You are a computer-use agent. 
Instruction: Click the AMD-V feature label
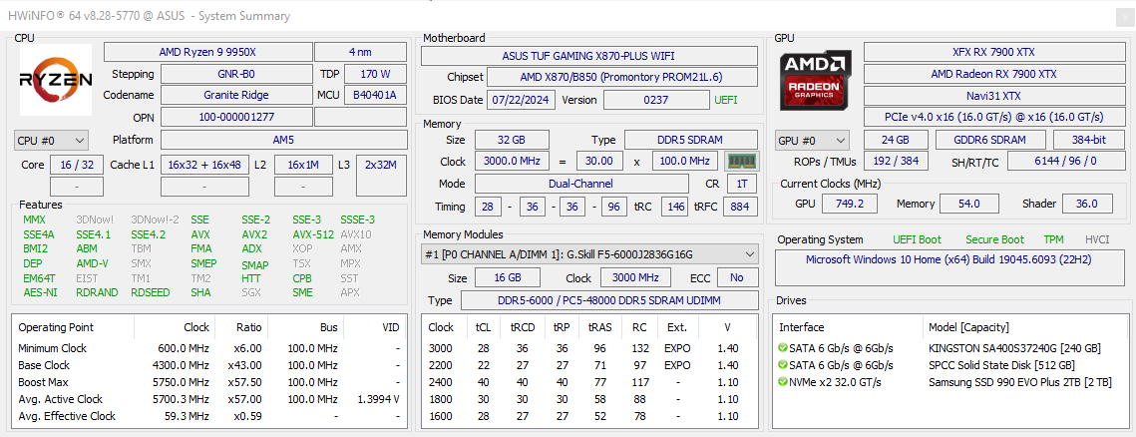(x=92, y=263)
